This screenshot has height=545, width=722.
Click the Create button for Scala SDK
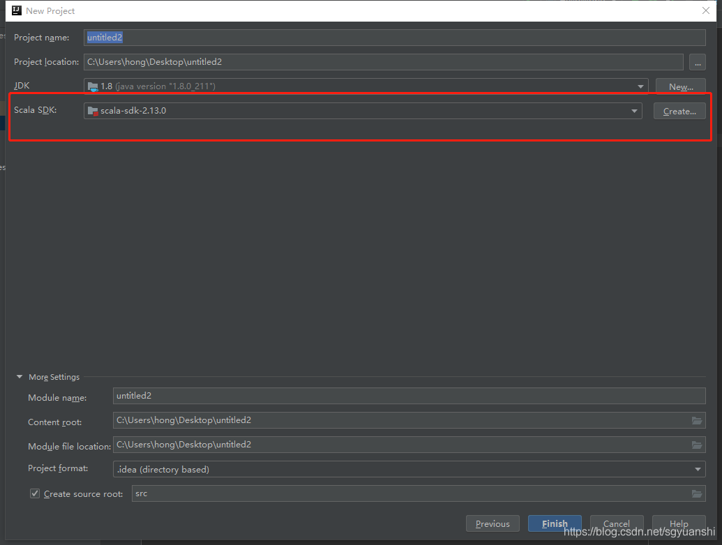coord(679,111)
